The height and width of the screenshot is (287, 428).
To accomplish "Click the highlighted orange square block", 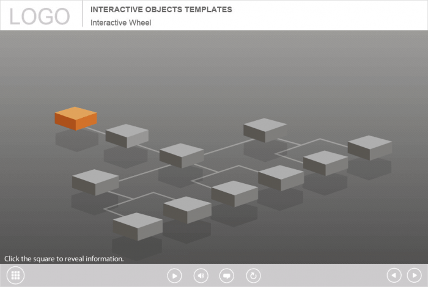I will click(x=76, y=118).
